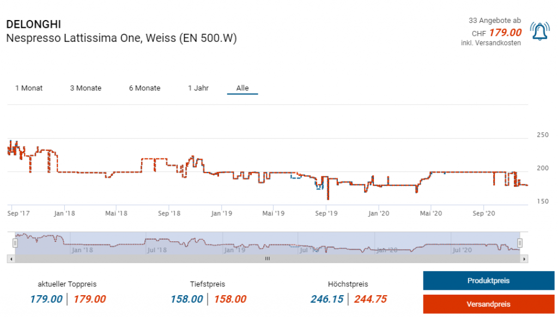Click the DELONGHI brand name

point(33,25)
